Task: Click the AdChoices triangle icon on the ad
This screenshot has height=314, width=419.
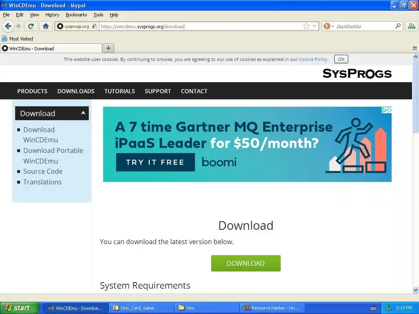Action: pos(384,110)
